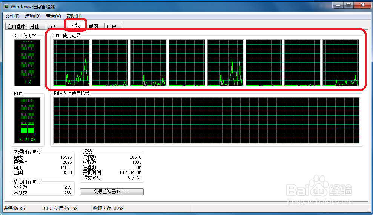The height and width of the screenshot is (215, 373).
Task: Click the seventh CPU core history graph
Action: click(302, 63)
